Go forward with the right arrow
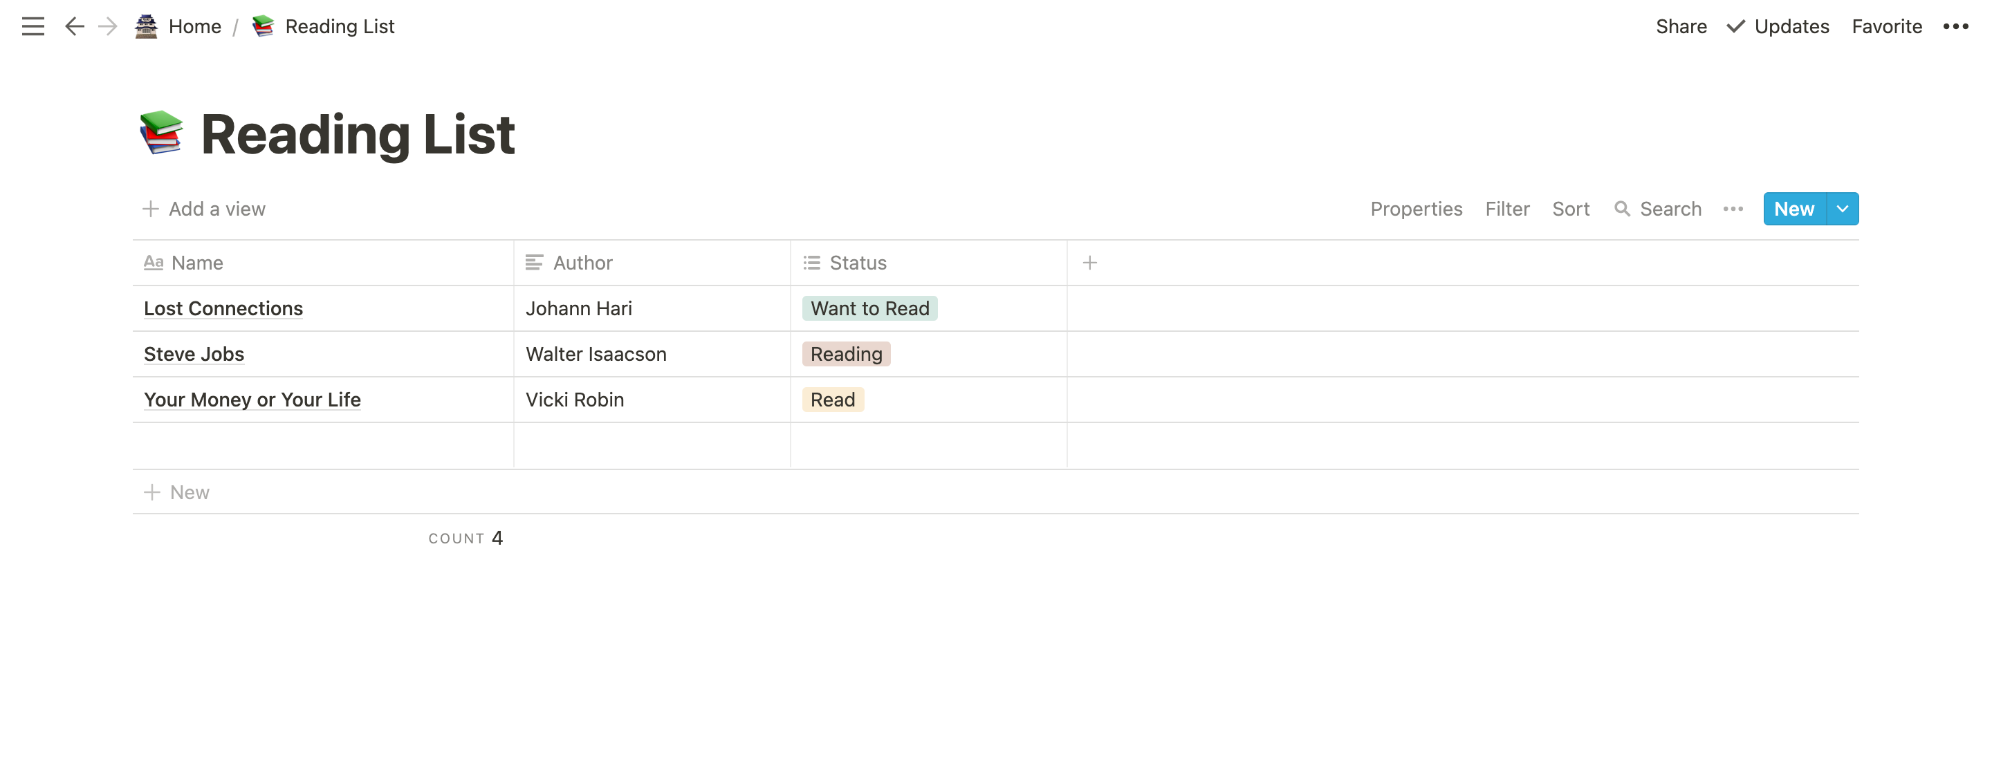The height and width of the screenshot is (777, 1992). 107,26
